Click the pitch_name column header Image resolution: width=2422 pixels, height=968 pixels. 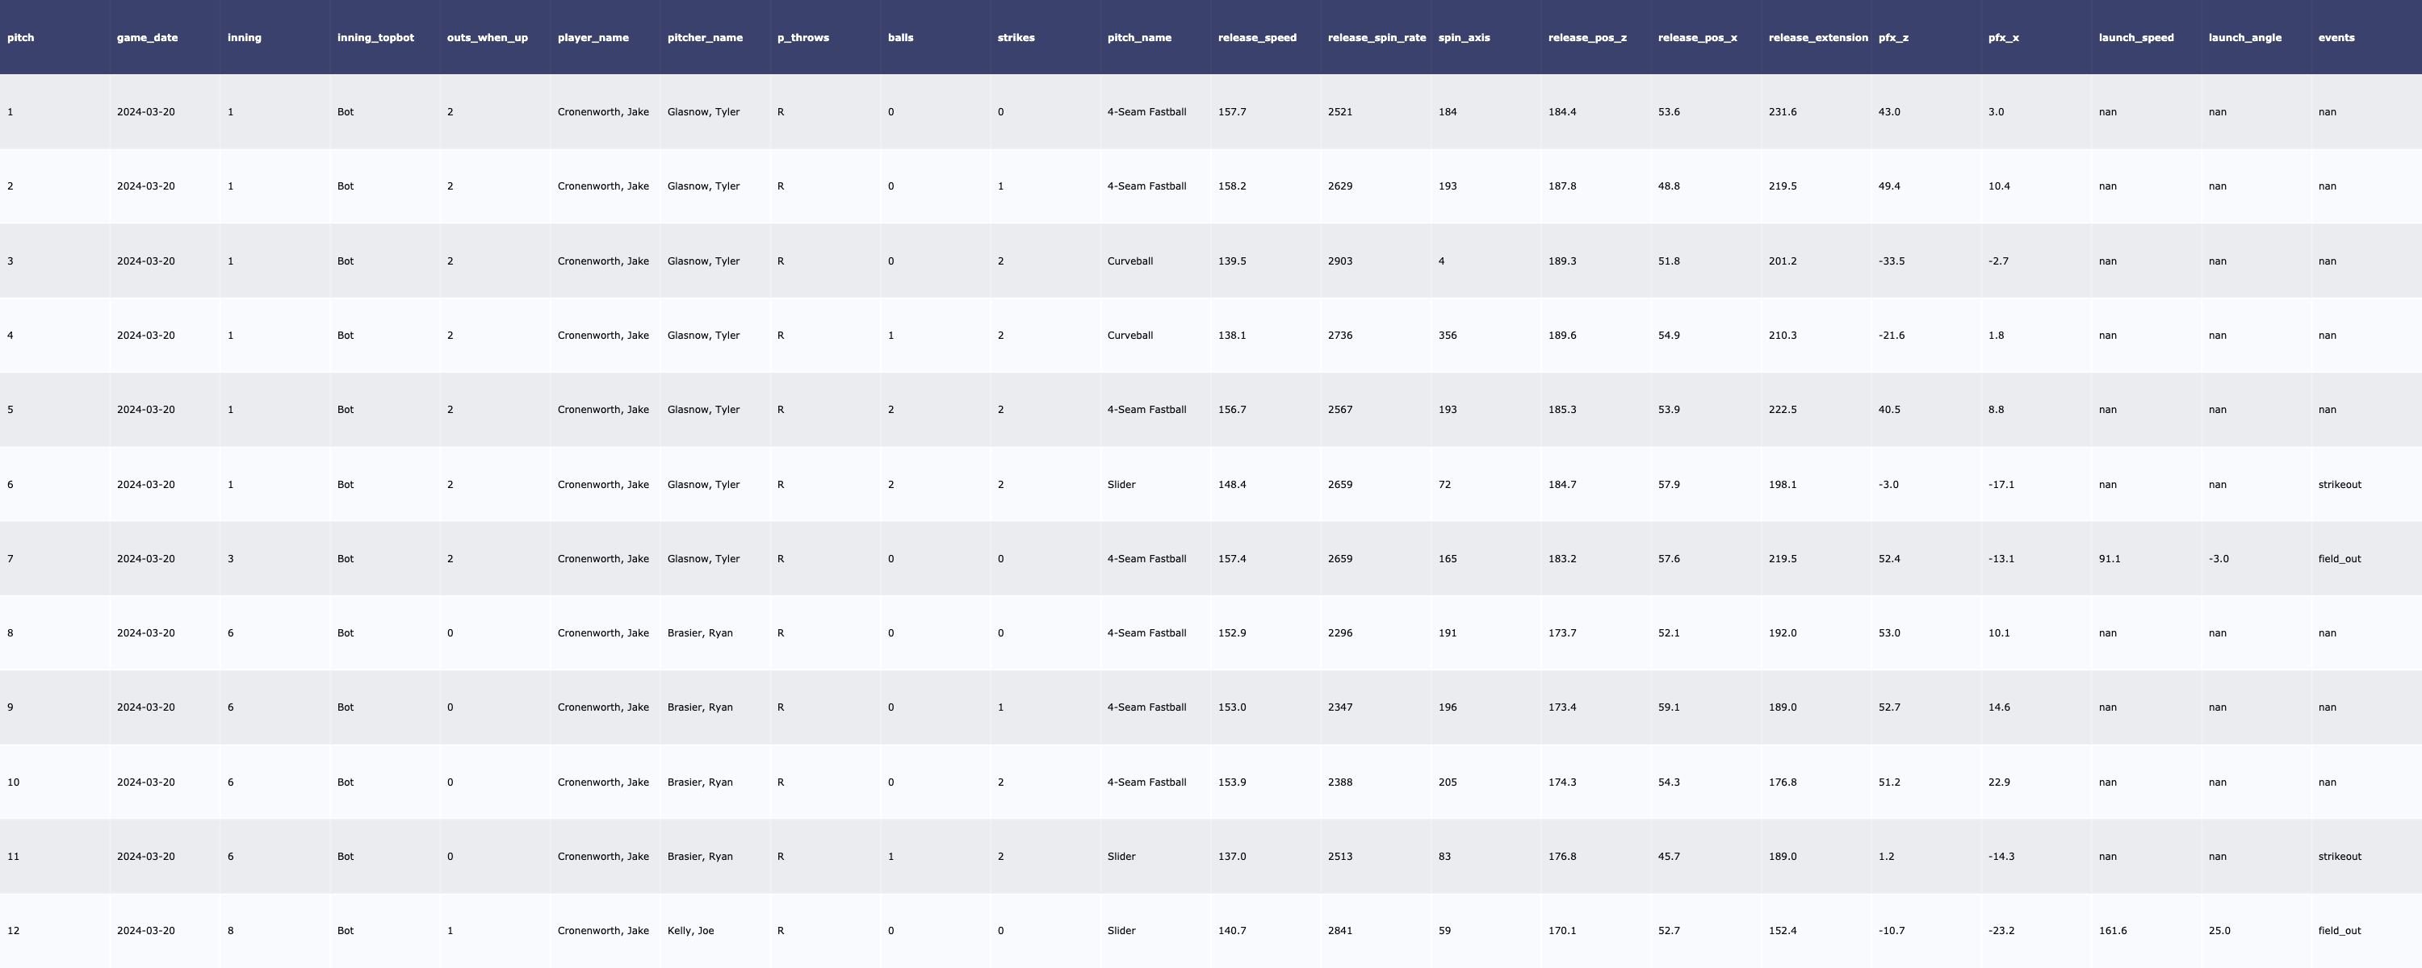pyautogui.click(x=1138, y=38)
